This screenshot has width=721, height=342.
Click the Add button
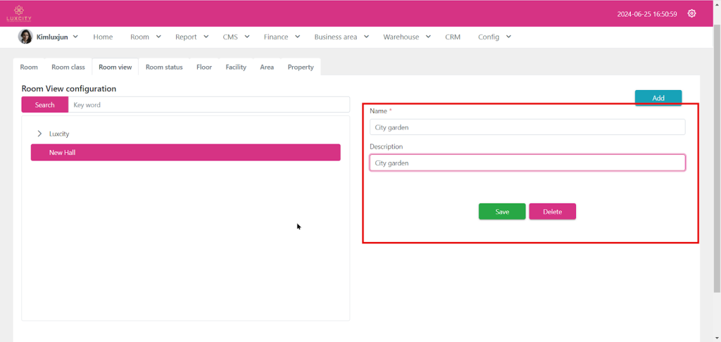click(x=658, y=98)
